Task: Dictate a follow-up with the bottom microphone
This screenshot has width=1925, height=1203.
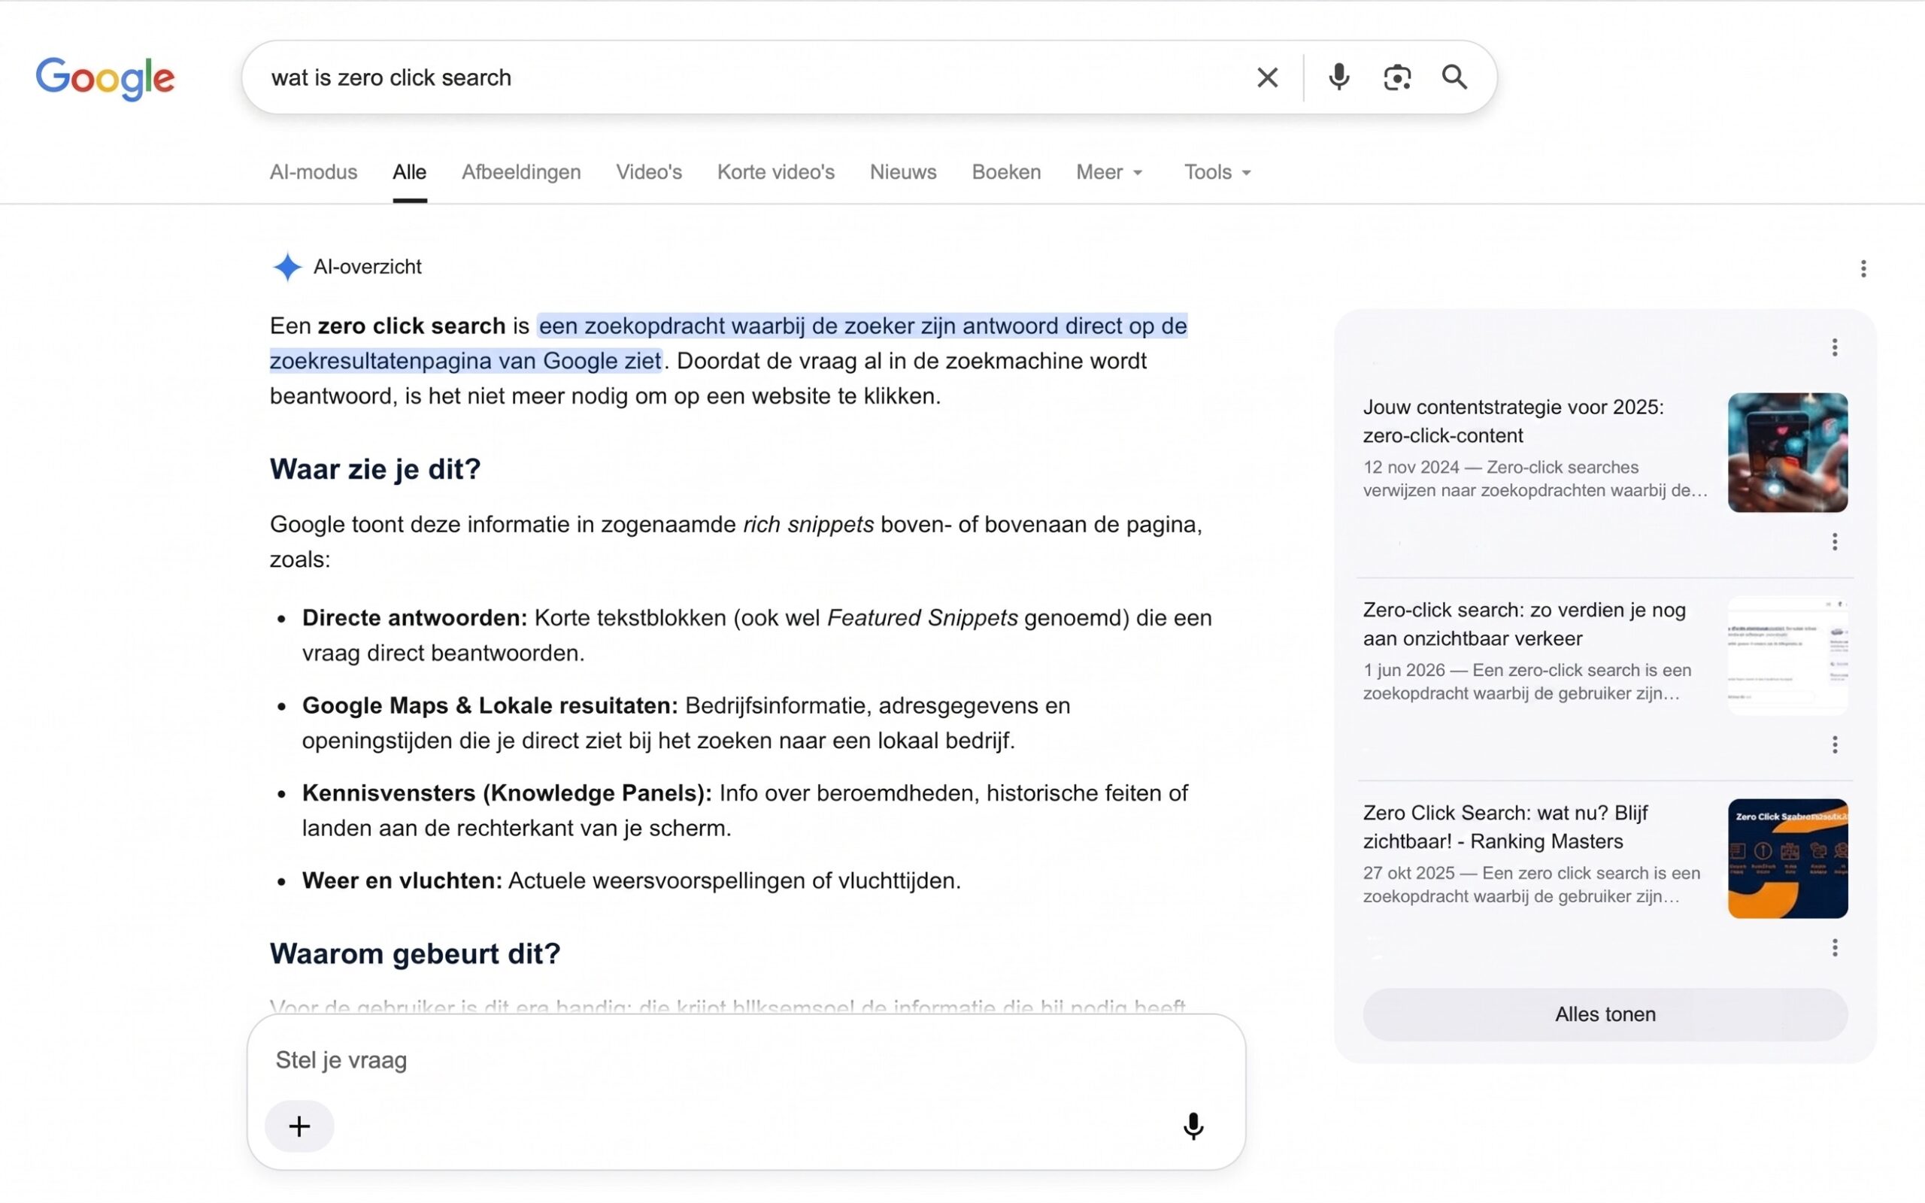Action: tap(1193, 1126)
